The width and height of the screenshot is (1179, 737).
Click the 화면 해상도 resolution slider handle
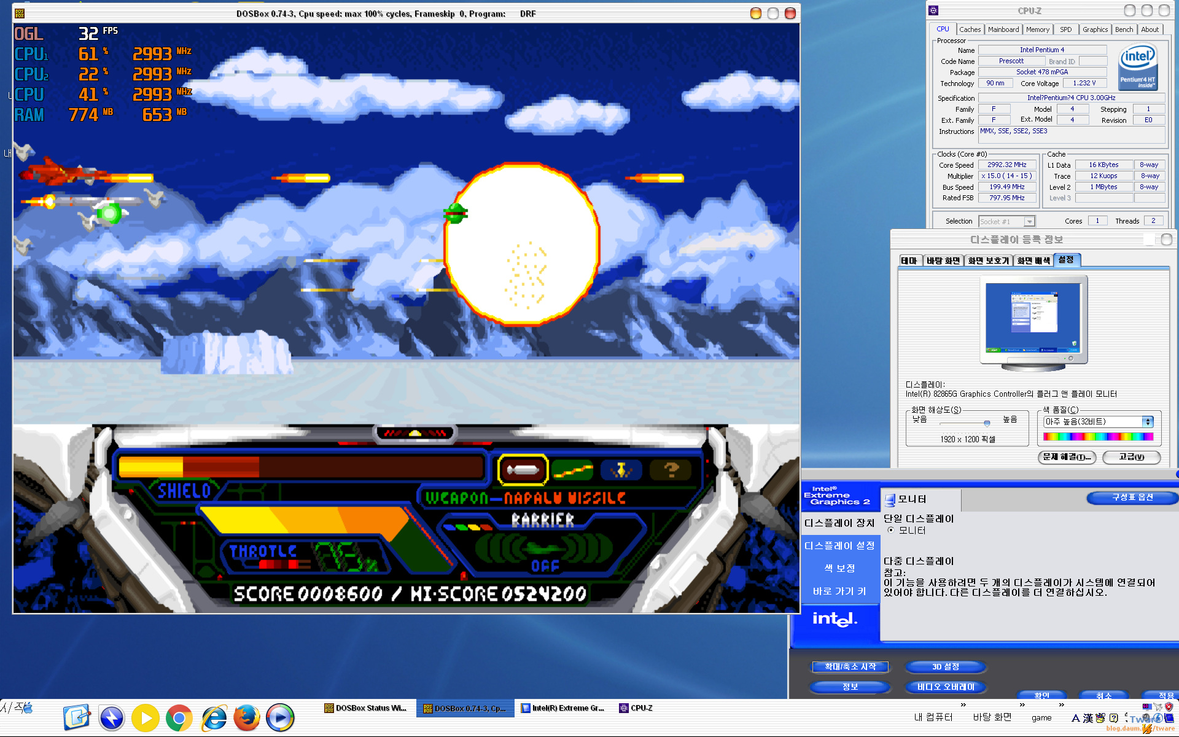click(987, 423)
